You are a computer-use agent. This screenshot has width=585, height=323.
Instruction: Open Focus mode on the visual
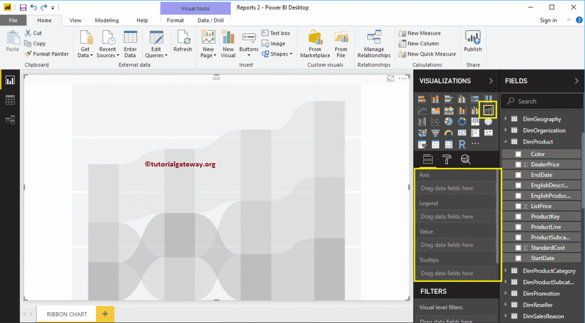coord(391,78)
